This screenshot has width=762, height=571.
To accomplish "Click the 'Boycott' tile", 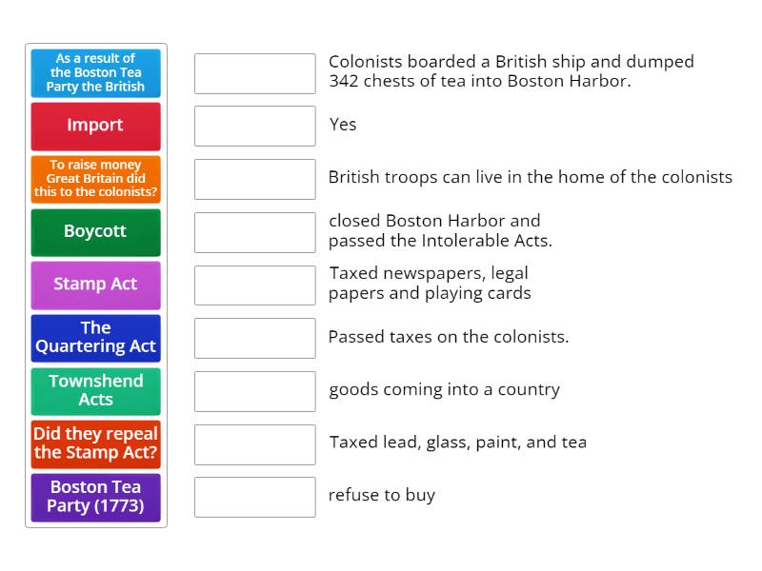I will click(95, 232).
